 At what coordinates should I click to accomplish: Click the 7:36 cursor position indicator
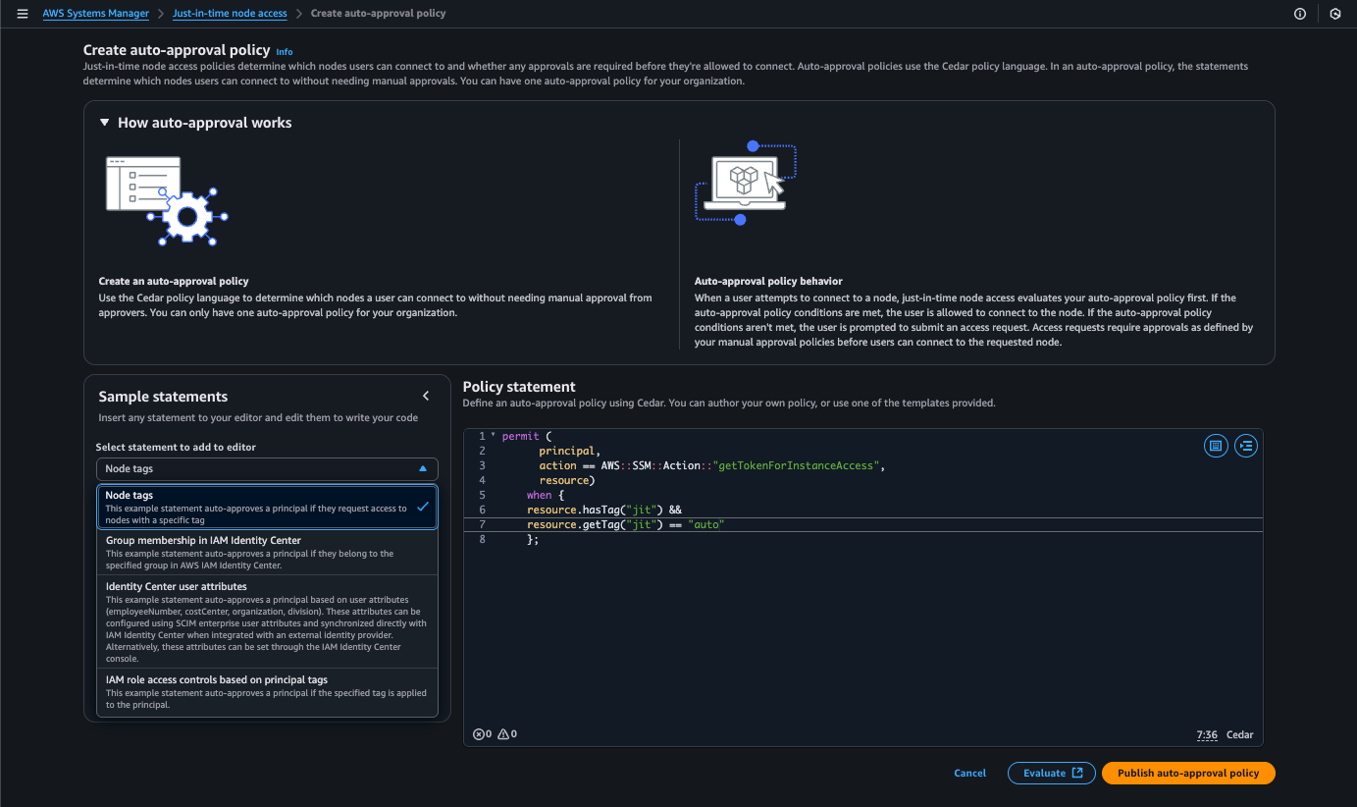tap(1206, 735)
